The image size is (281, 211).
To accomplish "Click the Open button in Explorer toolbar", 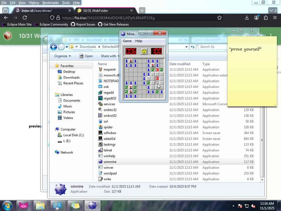I will (86, 56).
